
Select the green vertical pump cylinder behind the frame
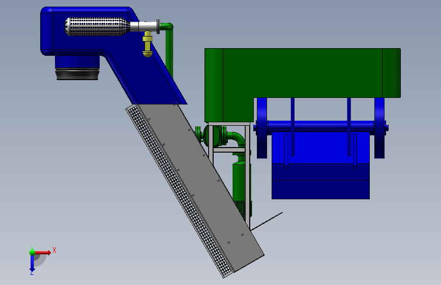[239, 183]
